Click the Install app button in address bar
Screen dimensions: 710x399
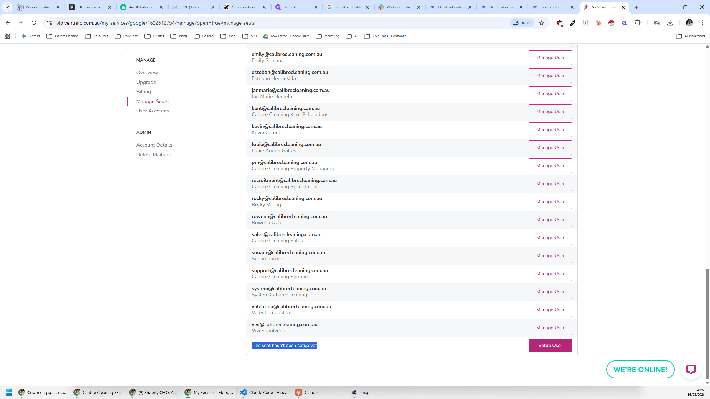(522, 23)
